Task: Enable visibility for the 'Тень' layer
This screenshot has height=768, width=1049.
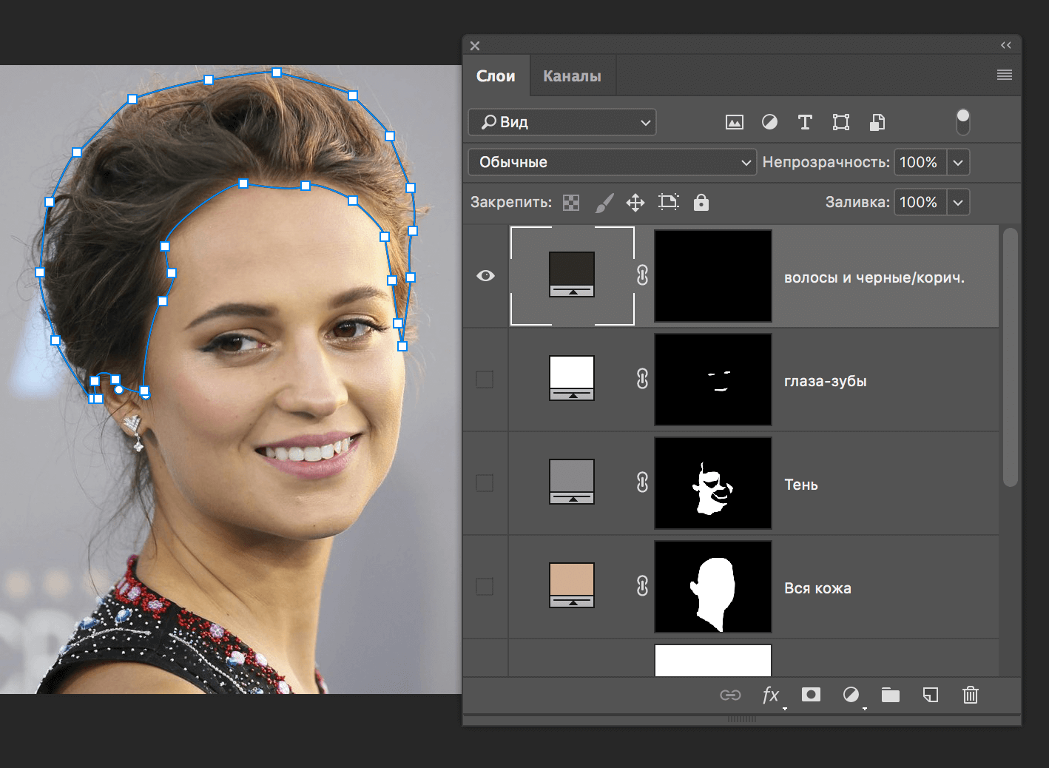Action: coord(485,482)
